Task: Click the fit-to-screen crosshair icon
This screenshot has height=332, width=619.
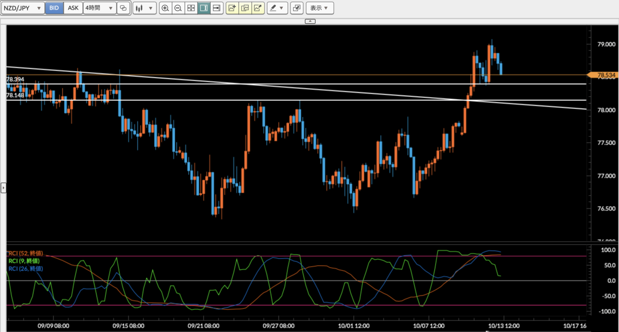Action: click(191, 8)
